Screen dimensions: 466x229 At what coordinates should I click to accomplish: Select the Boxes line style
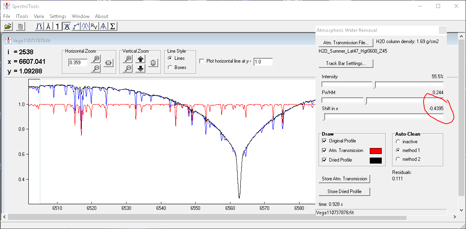coord(171,67)
